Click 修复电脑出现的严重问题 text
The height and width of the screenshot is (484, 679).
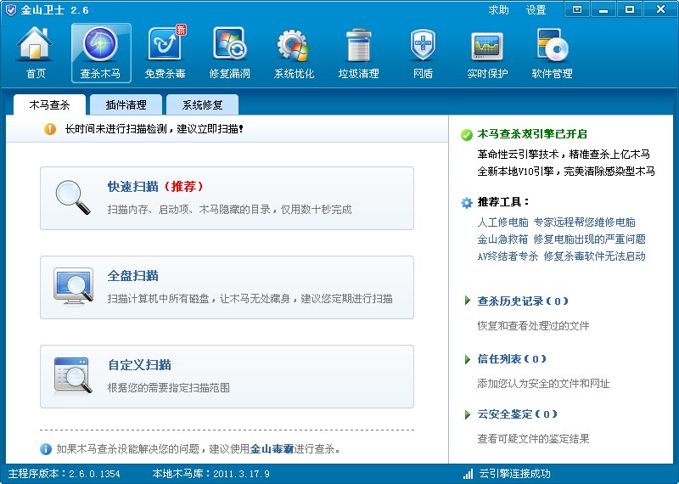(x=589, y=239)
